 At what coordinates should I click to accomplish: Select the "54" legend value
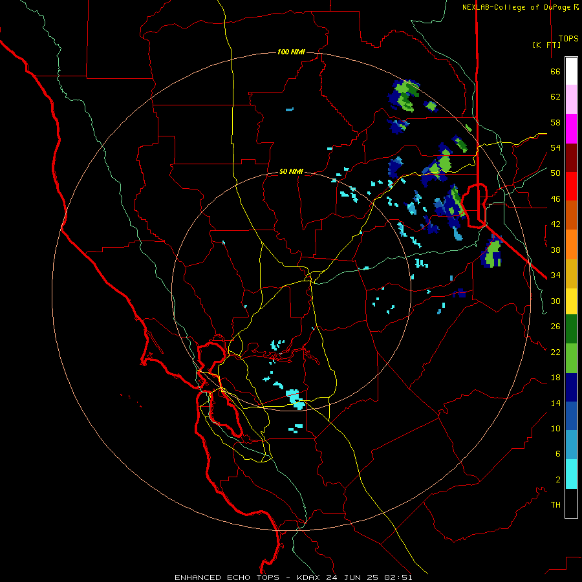(555, 147)
